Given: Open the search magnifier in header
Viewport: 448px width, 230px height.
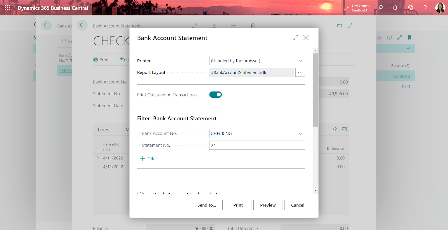Looking at the screenshot, I should 380,8.
